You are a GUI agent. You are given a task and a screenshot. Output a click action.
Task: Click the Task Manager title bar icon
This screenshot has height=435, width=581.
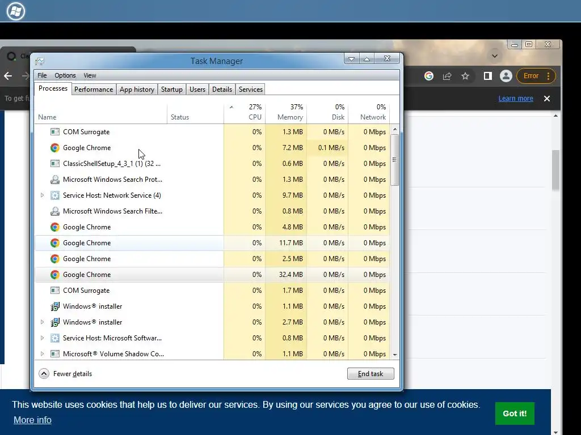pos(40,61)
